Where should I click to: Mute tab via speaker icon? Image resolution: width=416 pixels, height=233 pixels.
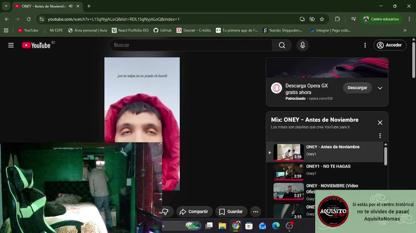coord(71,6)
